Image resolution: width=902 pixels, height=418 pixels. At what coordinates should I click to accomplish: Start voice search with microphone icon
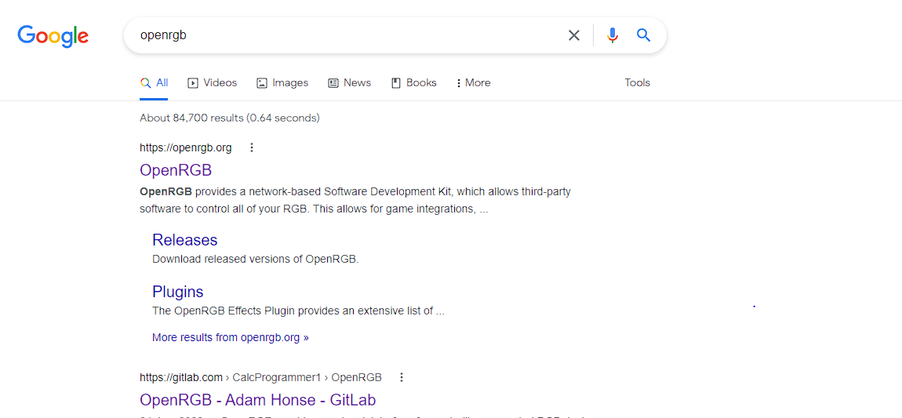coord(613,35)
